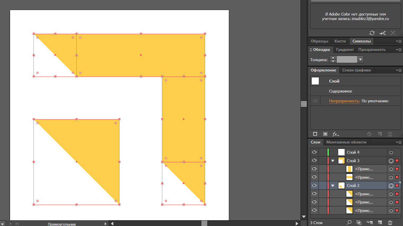Target Слой 4 using its circle icon

(391, 152)
